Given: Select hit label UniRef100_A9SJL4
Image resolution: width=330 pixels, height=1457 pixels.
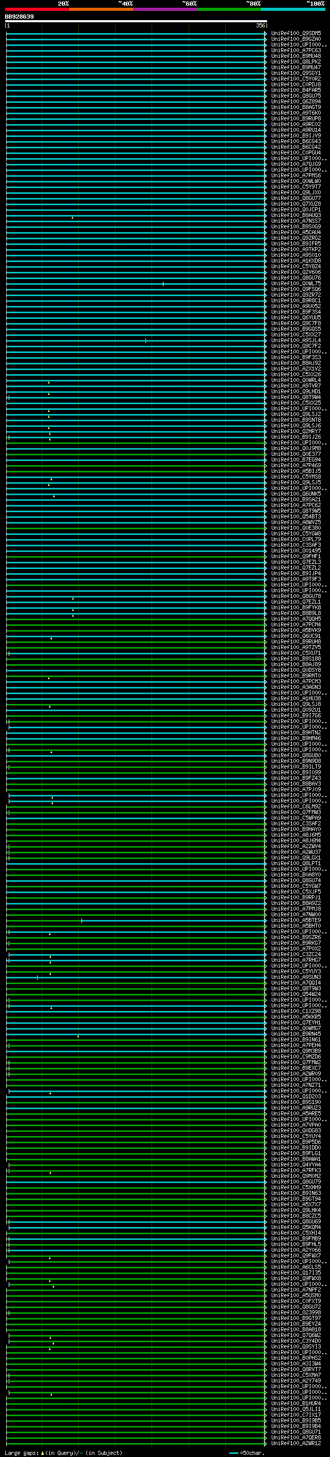Looking at the screenshot, I should click(296, 341).
